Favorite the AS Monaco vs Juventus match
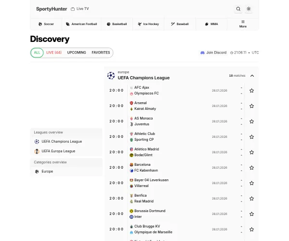 (x=251, y=121)
